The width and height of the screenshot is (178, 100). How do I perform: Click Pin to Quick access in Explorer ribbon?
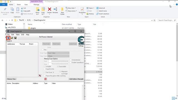(x=5, y=11)
